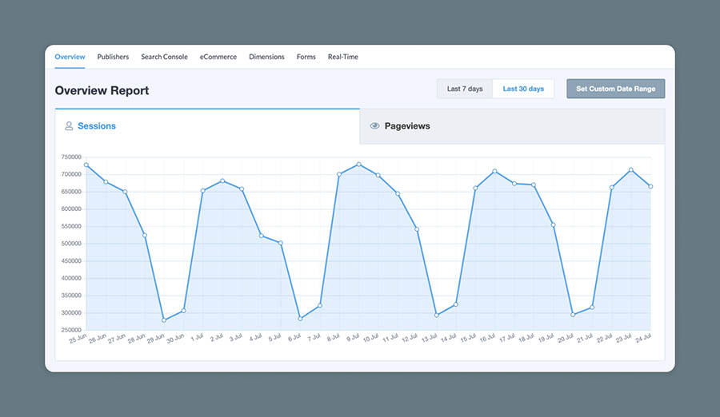This screenshot has height=417, width=720.
Task: Click the 9 Jul peak data point
Action: tap(358, 165)
